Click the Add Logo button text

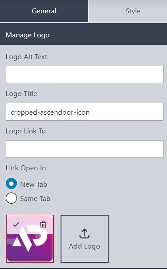pos(84,246)
